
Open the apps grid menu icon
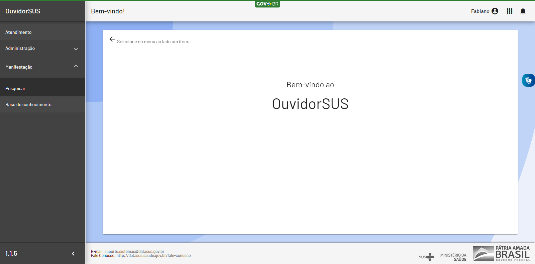(509, 11)
